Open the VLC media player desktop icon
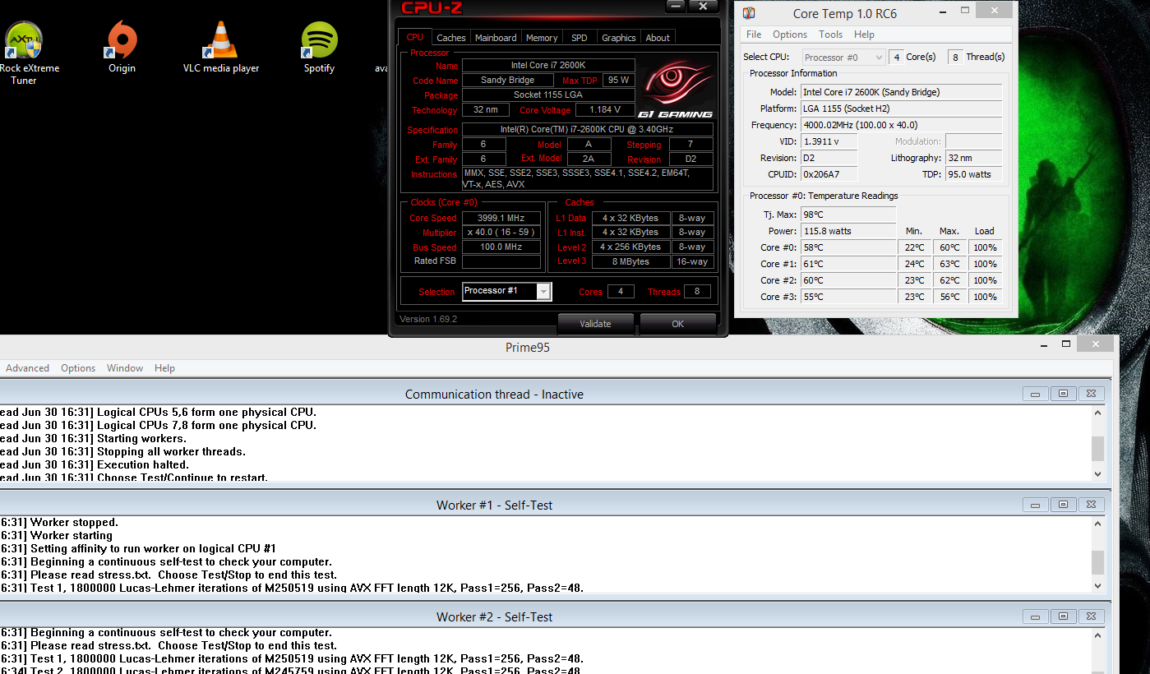The width and height of the screenshot is (1150, 674). 220,48
